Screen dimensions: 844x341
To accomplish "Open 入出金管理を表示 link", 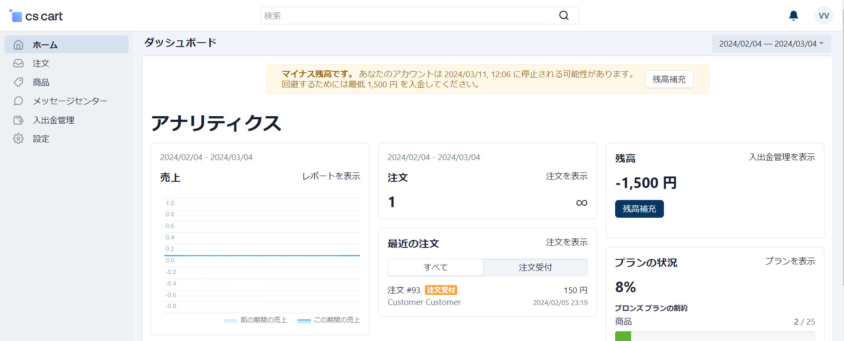I will click(x=782, y=157).
